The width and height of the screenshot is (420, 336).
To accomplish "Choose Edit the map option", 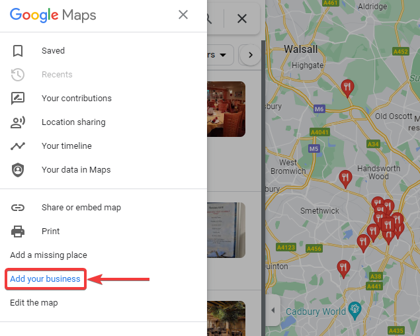I will [x=34, y=303].
